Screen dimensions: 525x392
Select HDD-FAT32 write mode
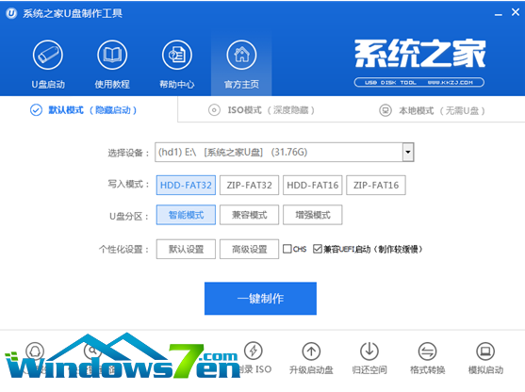[x=186, y=185]
